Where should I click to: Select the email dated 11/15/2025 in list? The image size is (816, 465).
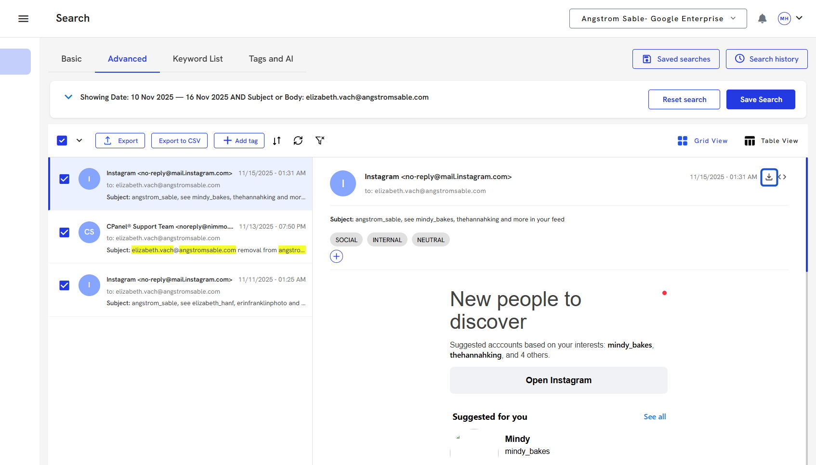point(181,184)
